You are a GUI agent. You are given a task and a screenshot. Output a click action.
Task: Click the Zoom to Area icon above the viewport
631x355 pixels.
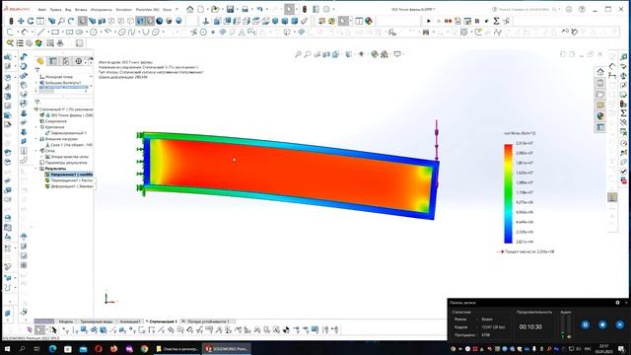pos(308,54)
